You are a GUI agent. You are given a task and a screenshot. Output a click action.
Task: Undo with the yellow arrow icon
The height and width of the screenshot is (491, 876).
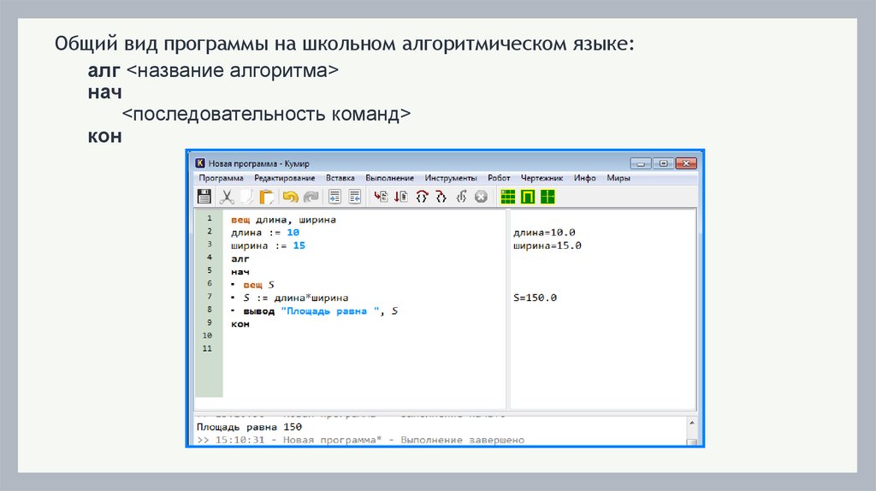(x=290, y=197)
